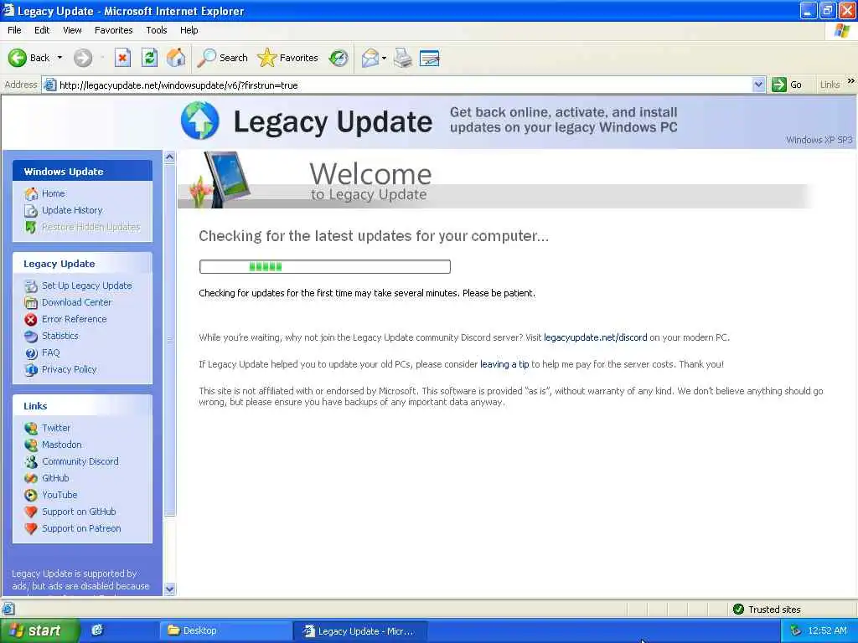The width and height of the screenshot is (858, 643).
Task: Open the Back button history dropdown
Action: [60, 58]
